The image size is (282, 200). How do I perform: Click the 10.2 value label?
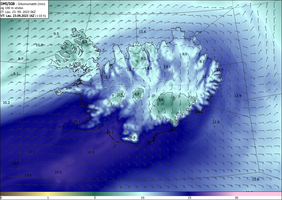[6, 103]
